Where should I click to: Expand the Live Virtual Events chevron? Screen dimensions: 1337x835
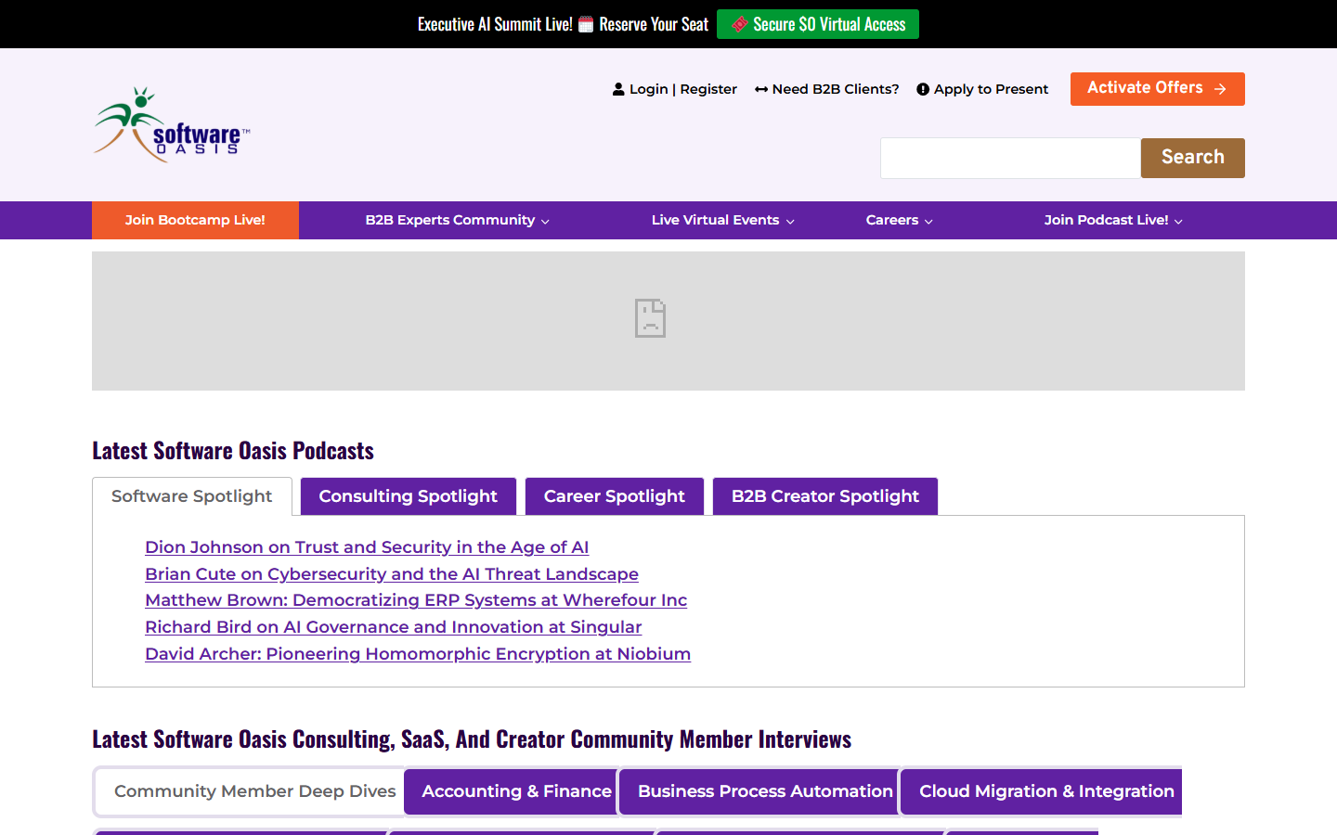(790, 222)
